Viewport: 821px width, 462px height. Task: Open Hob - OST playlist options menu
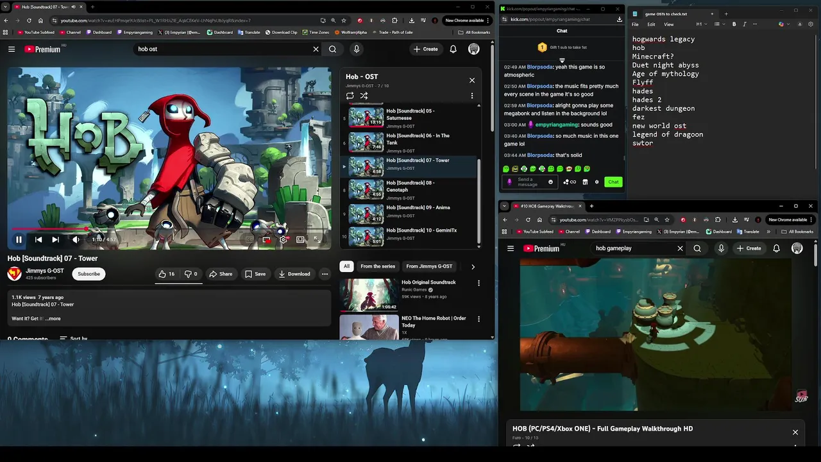[472, 96]
